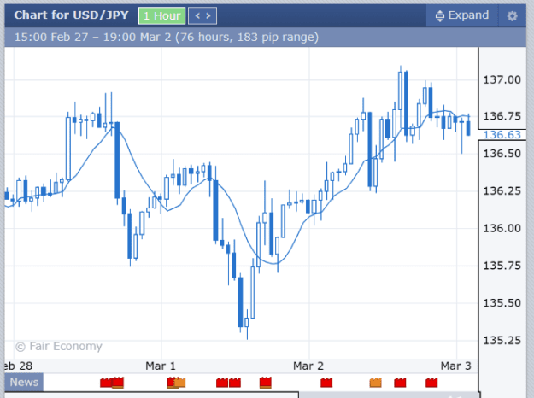Click the 136.50 price axis label
534x398 pixels.
(x=502, y=154)
